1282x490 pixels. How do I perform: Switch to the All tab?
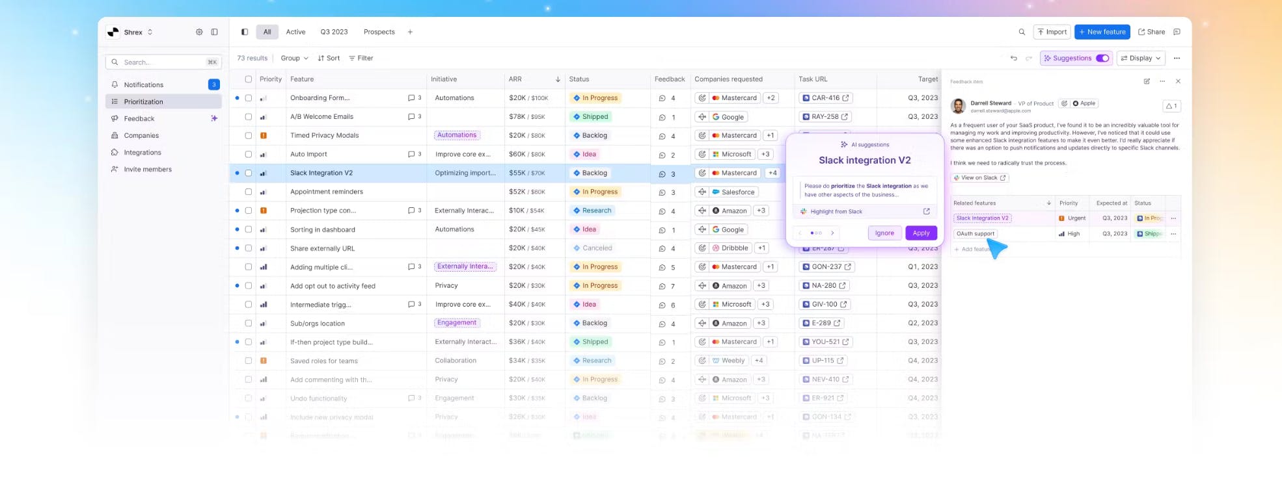click(x=267, y=32)
